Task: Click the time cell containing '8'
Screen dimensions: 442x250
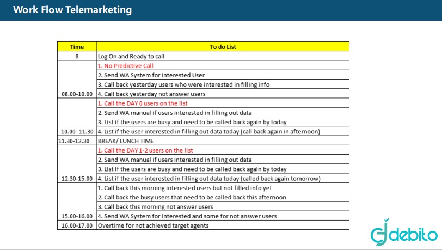Action: tap(77, 56)
